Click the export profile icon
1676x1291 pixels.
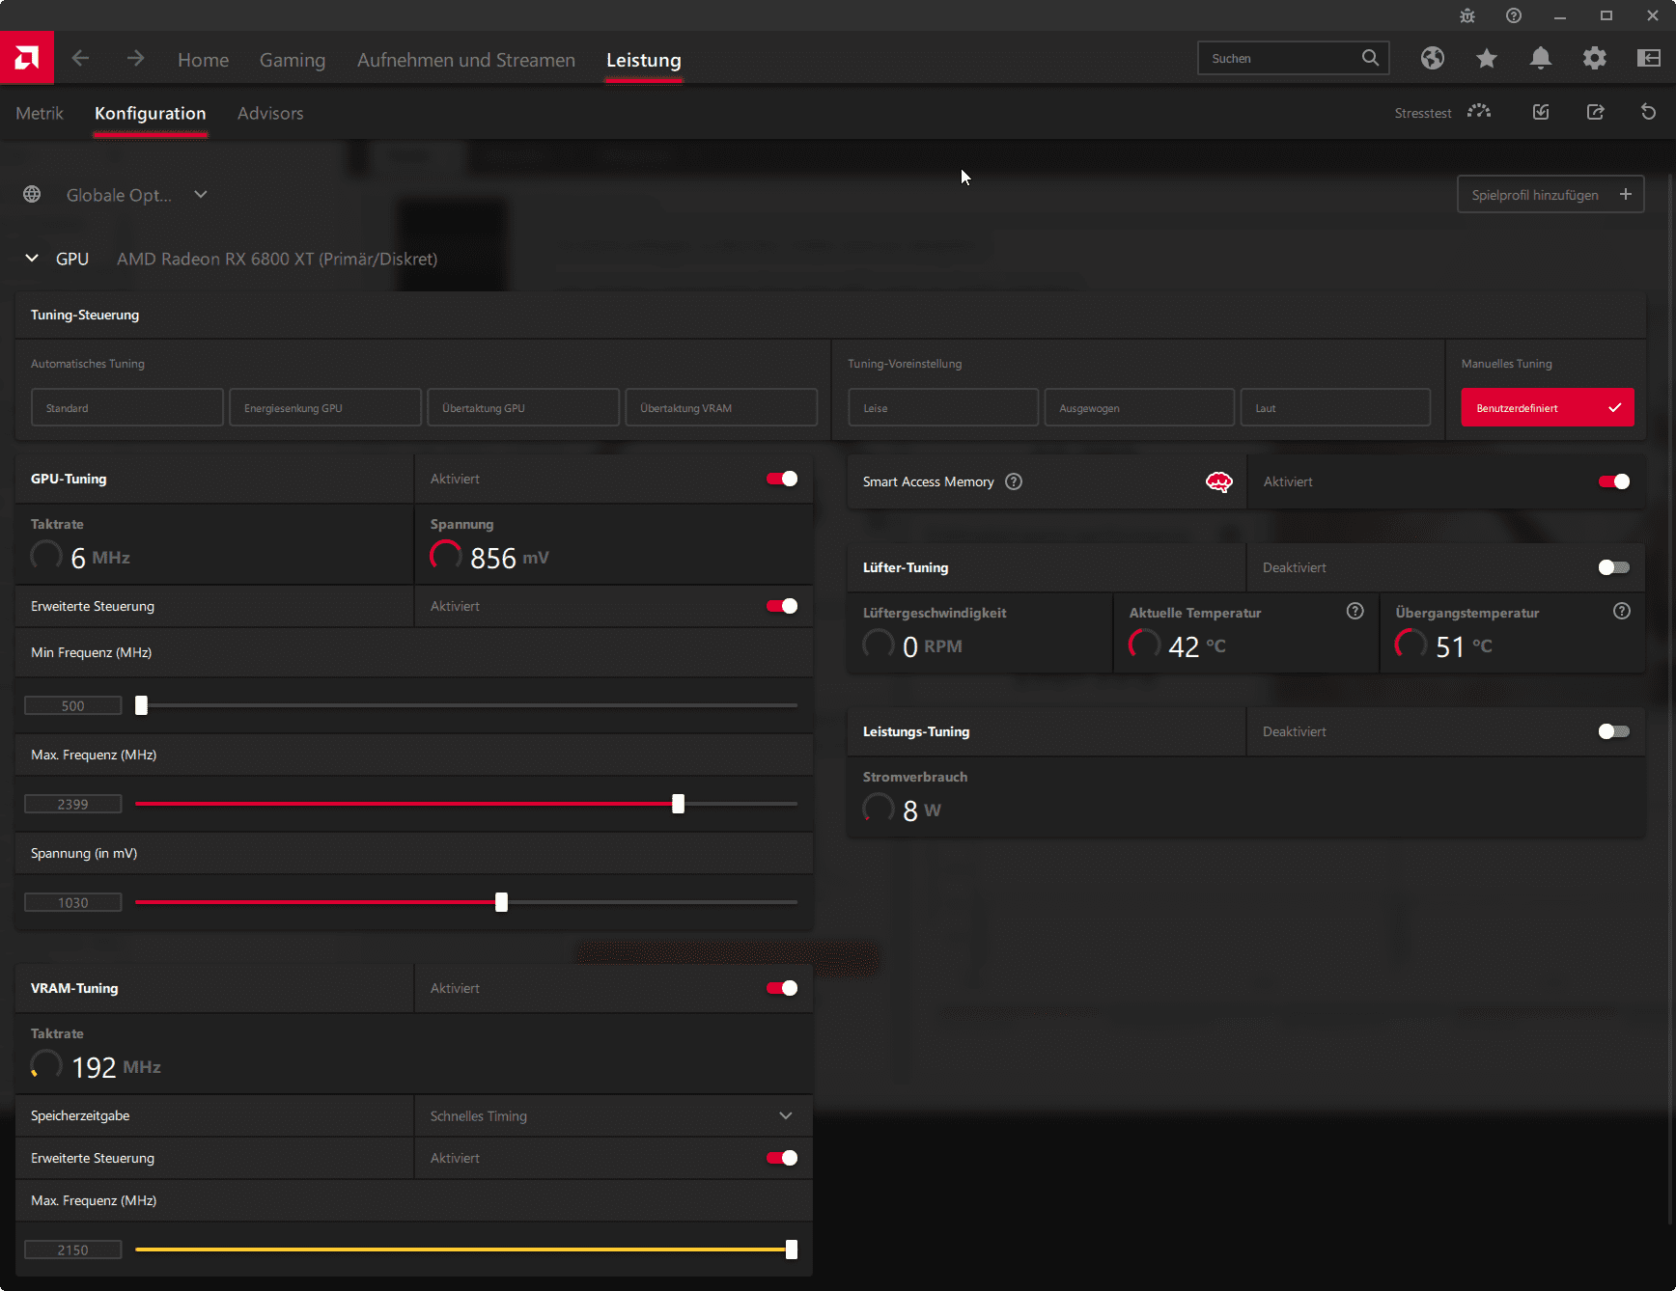pos(1595,112)
